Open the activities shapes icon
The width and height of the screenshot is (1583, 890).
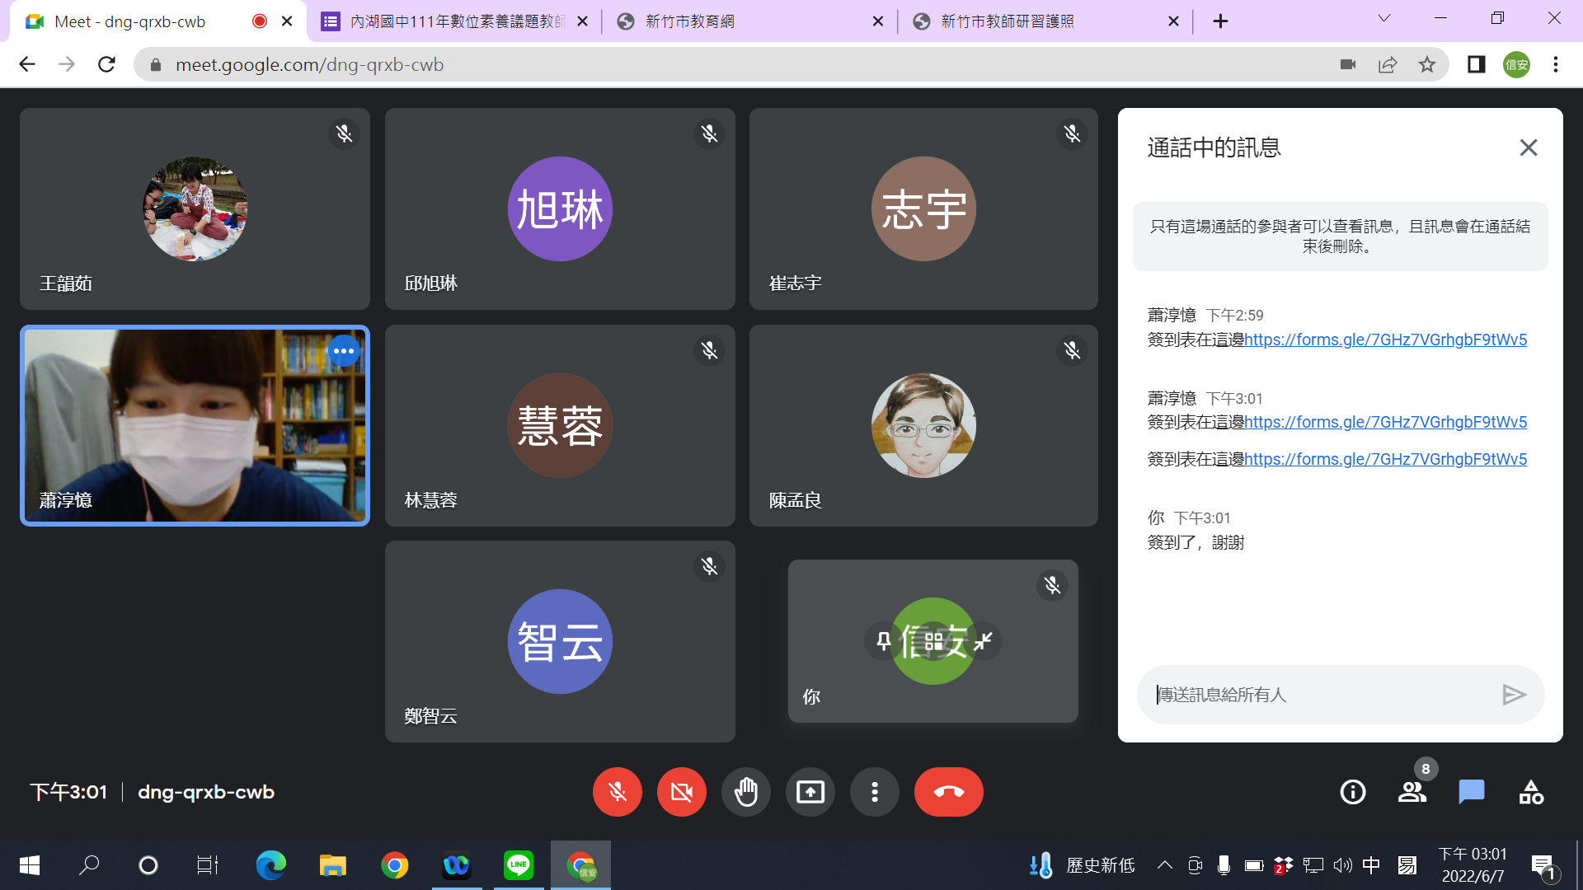(1531, 792)
